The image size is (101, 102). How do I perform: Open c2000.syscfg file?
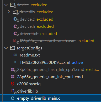click(x=29, y=84)
